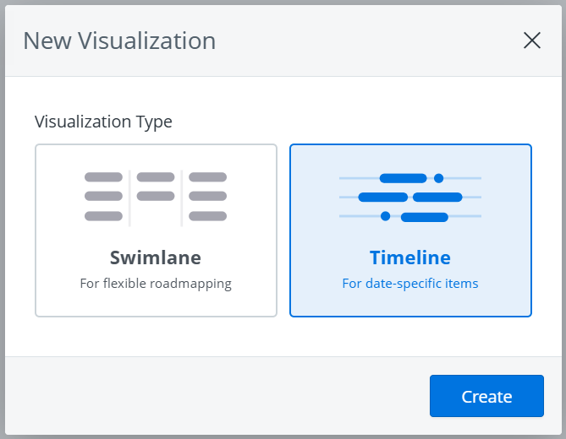Click the bold Timeline title text
Image resolution: width=566 pixels, height=439 pixels.
(x=410, y=257)
